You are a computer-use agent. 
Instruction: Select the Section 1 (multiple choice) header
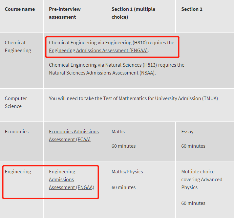tap(134, 13)
